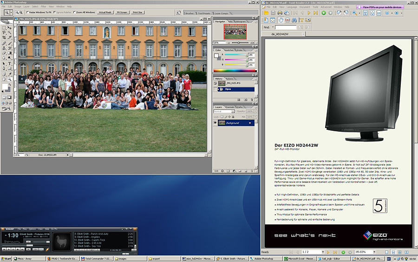
Task: Click the Actual Pixels button
Action: 105,12
